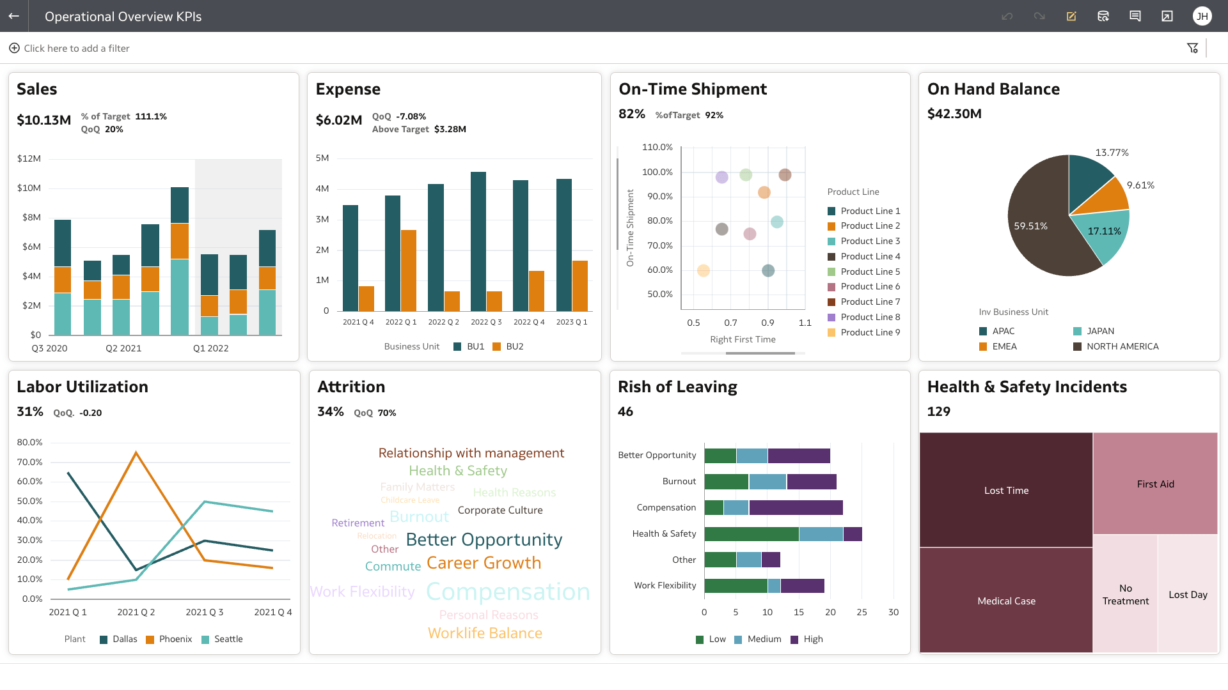Click the JH user avatar
The image size is (1228, 690).
click(x=1203, y=16)
